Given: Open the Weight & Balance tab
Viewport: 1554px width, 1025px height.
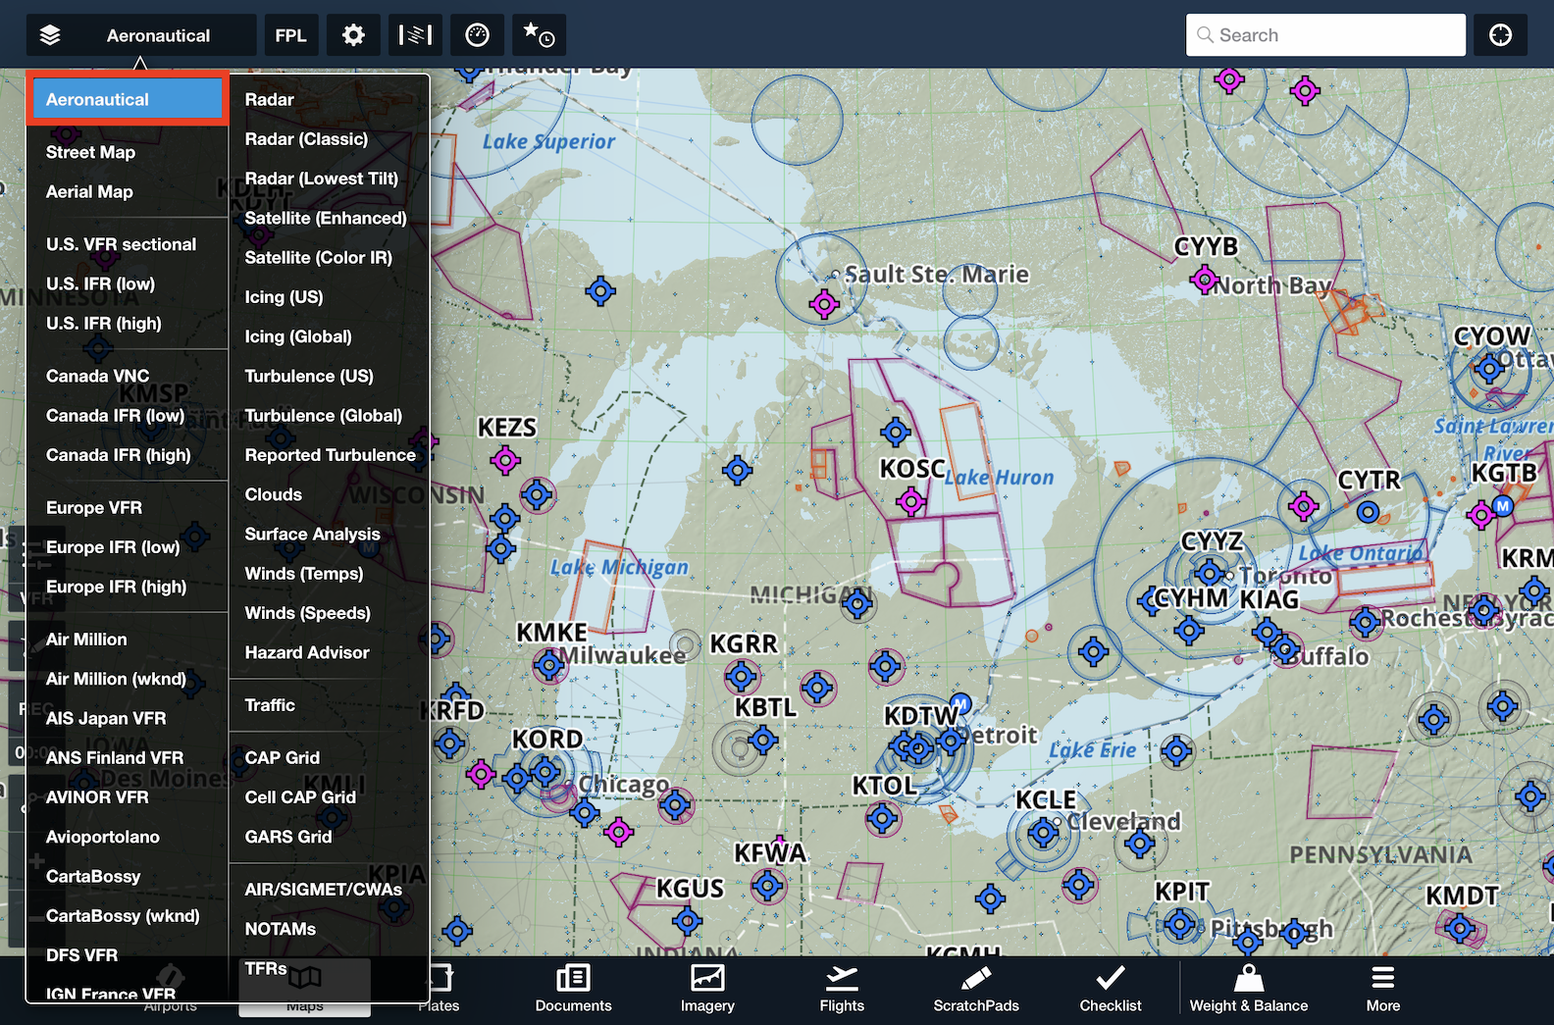Looking at the screenshot, I should (1249, 989).
